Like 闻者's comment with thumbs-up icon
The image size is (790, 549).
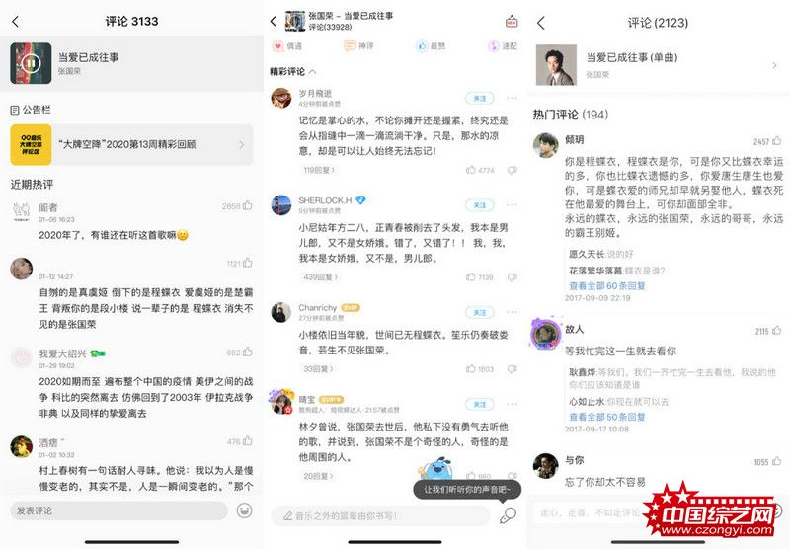(248, 205)
